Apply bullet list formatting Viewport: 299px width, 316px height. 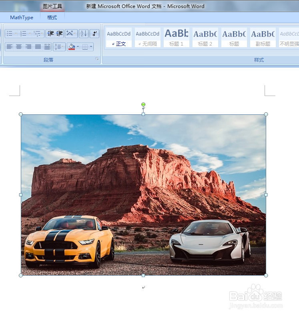10,34
